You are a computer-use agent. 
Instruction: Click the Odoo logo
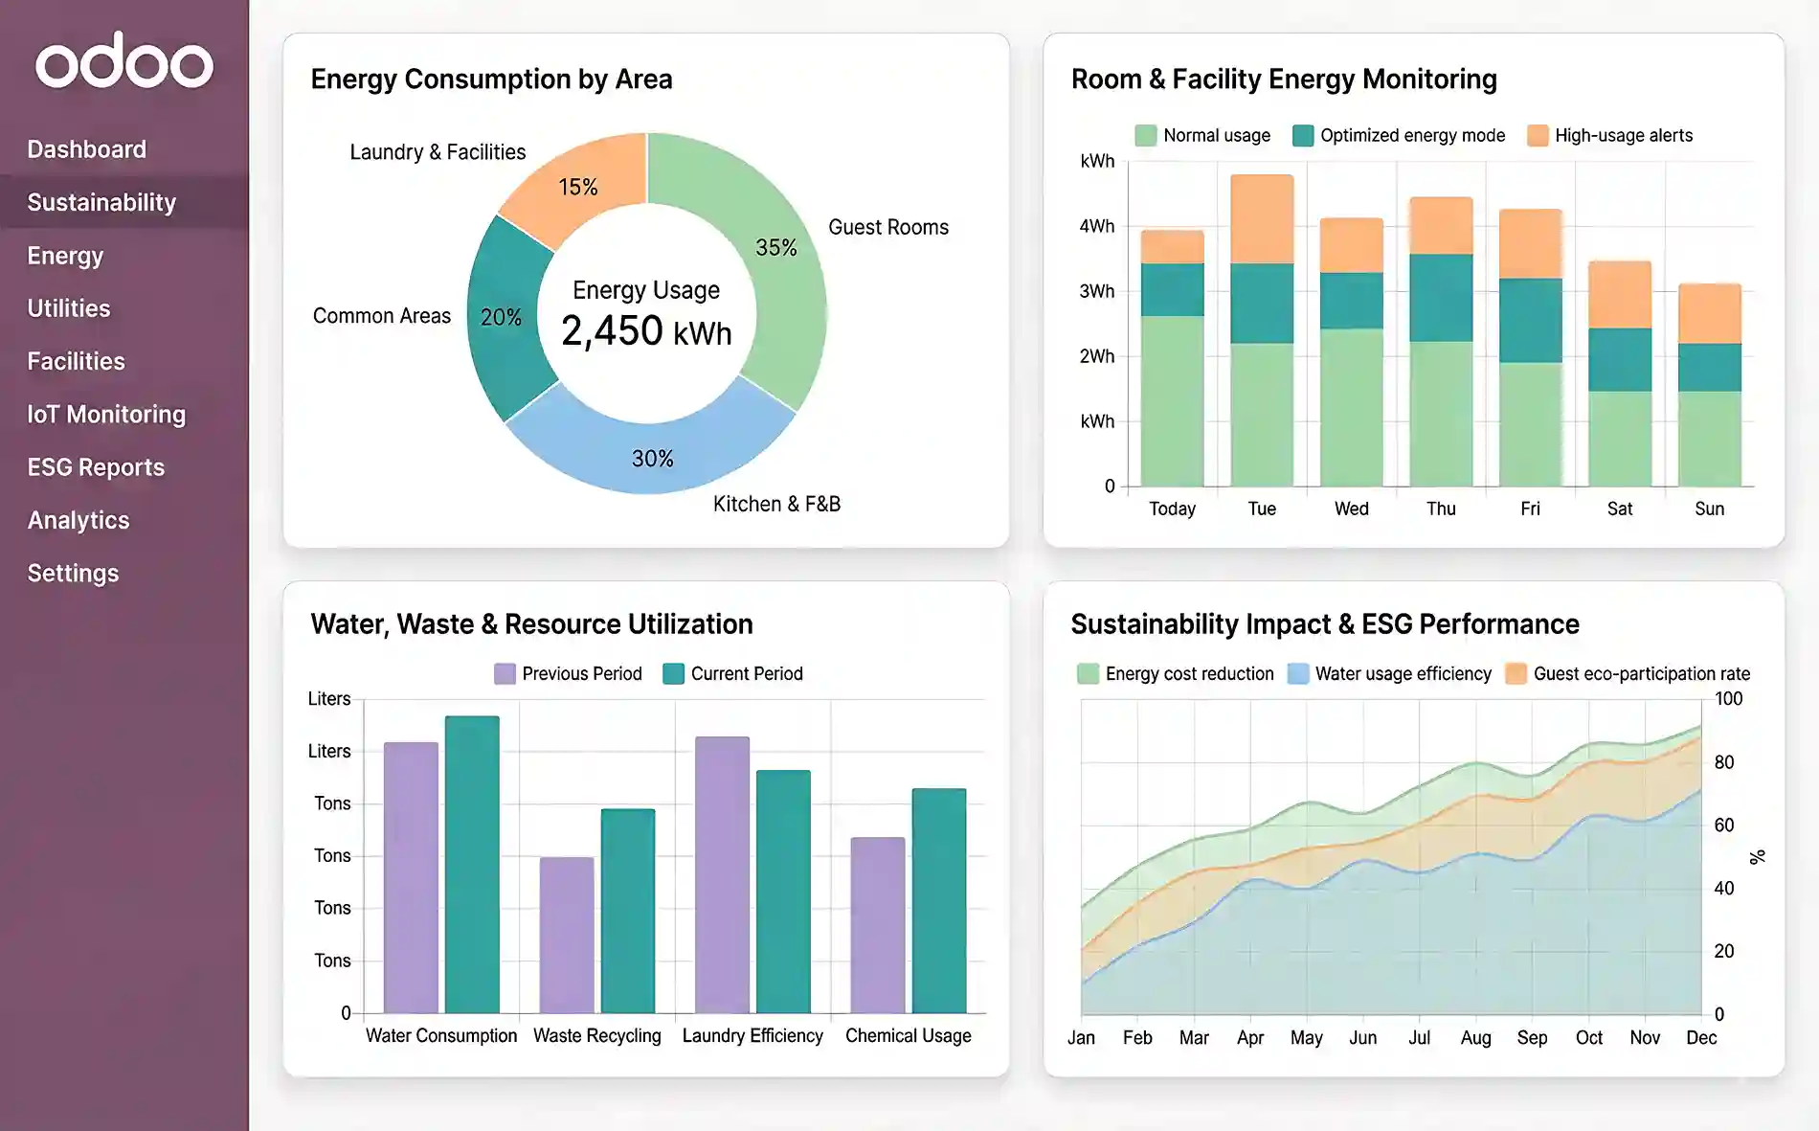(125, 61)
